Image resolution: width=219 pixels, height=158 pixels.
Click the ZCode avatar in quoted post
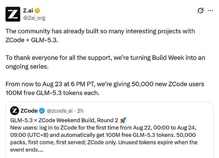coord(14,111)
